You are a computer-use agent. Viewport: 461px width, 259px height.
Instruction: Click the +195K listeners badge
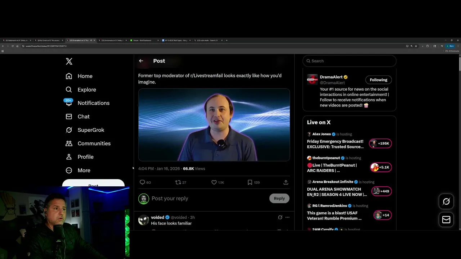[x=380, y=144]
